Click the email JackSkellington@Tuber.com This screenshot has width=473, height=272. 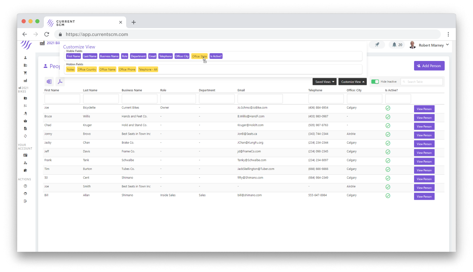click(x=256, y=169)
